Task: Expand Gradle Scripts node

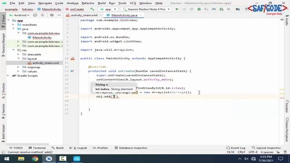Action: pyautogui.click(x=8, y=76)
